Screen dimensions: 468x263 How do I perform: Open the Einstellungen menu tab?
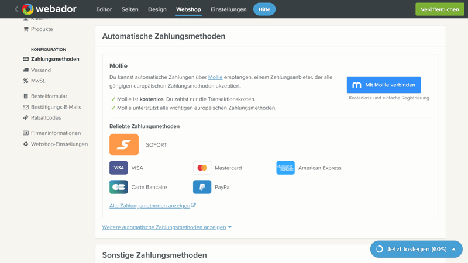228,9
